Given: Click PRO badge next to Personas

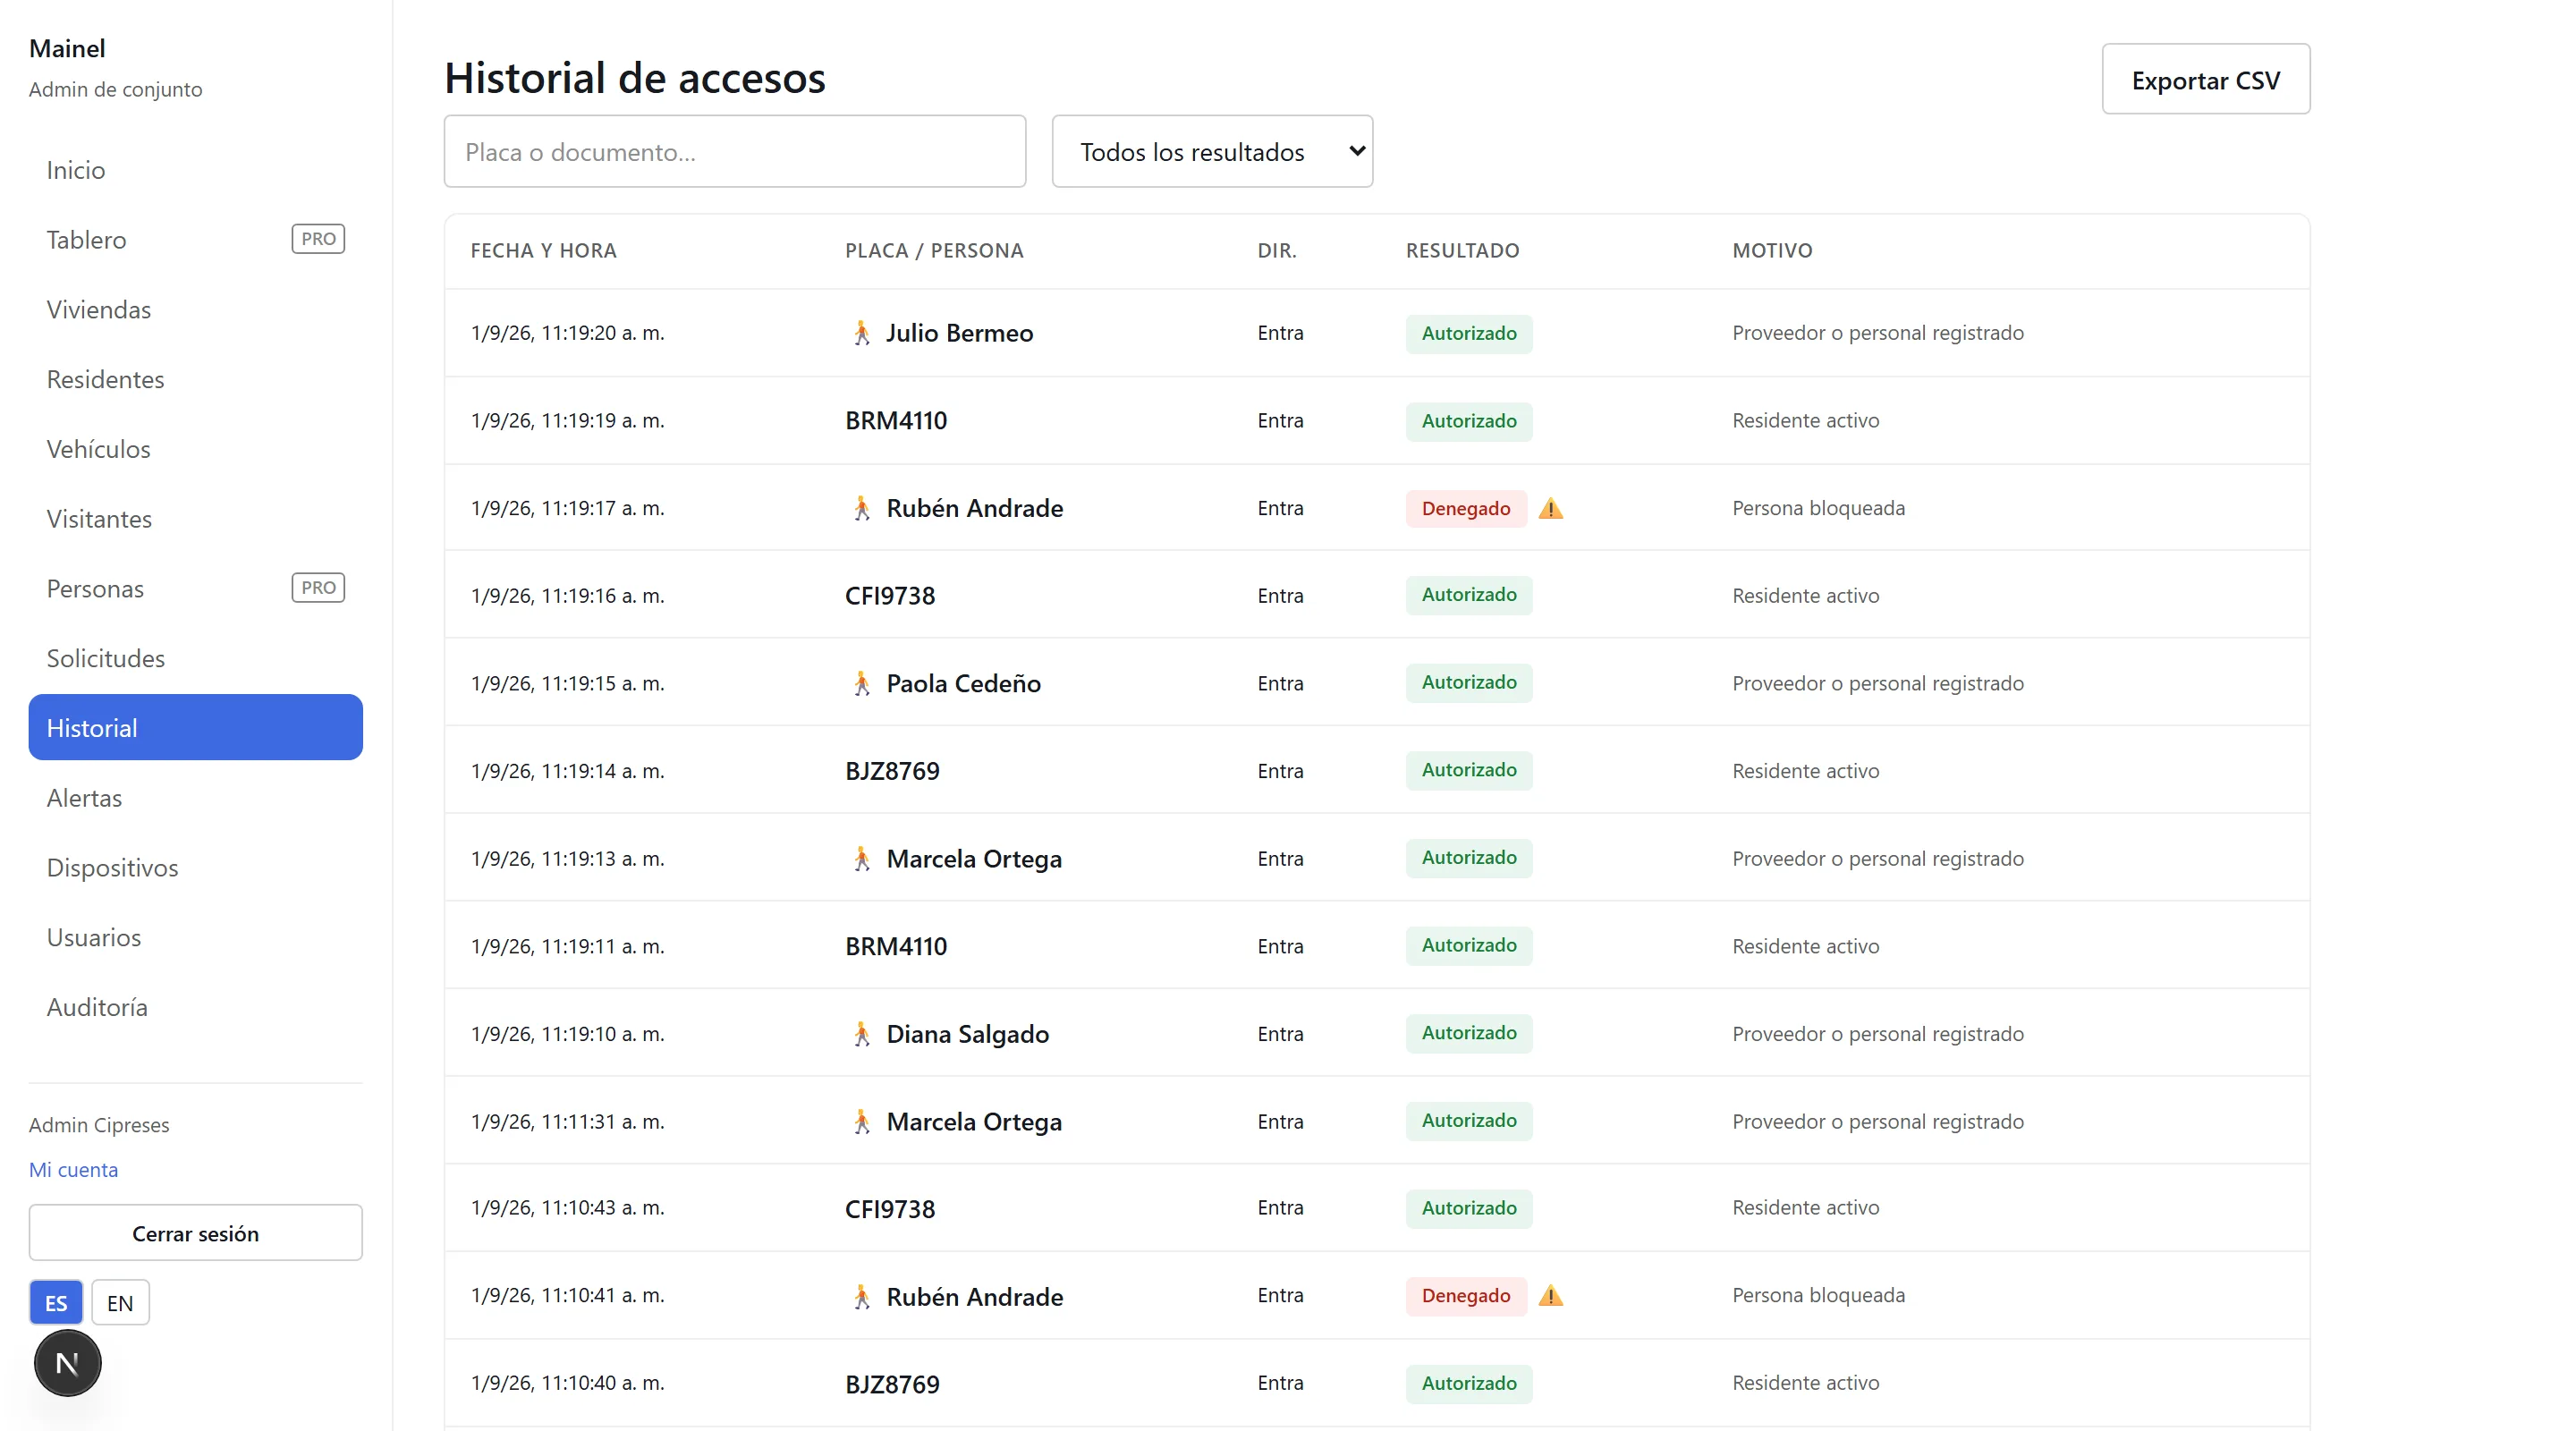Looking at the screenshot, I should (x=318, y=588).
